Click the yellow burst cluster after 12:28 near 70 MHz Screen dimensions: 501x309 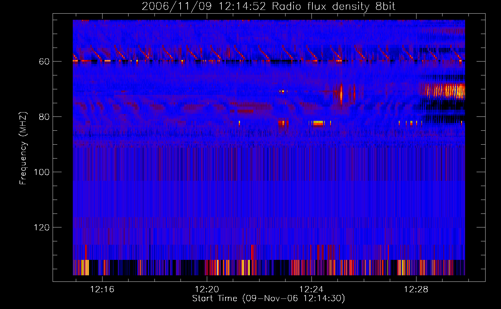(x=445, y=91)
